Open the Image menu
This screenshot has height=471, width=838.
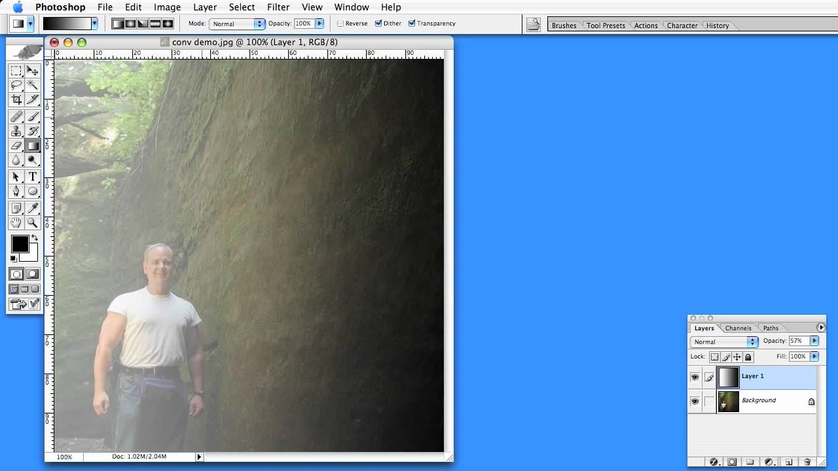coord(167,7)
